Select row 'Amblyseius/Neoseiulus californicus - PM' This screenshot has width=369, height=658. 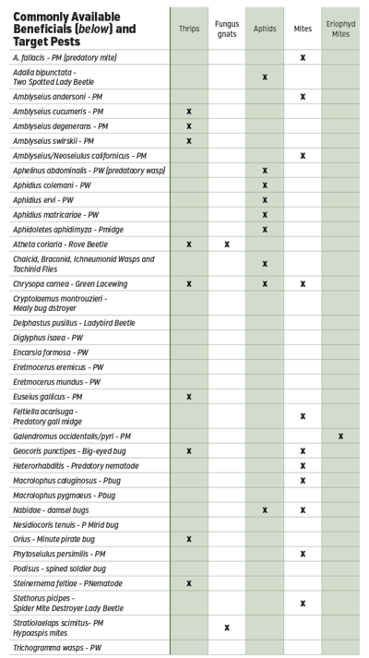click(x=184, y=156)
